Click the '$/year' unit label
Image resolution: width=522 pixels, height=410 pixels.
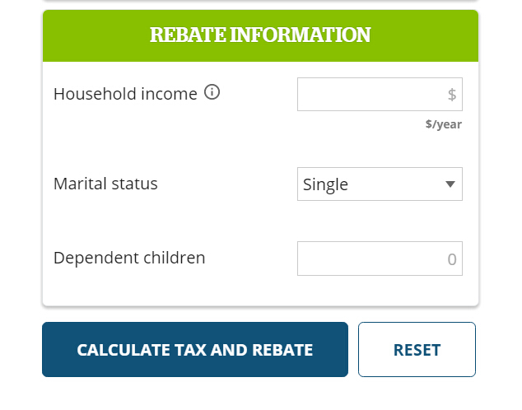pyautogui.click(x=444, y=124)
